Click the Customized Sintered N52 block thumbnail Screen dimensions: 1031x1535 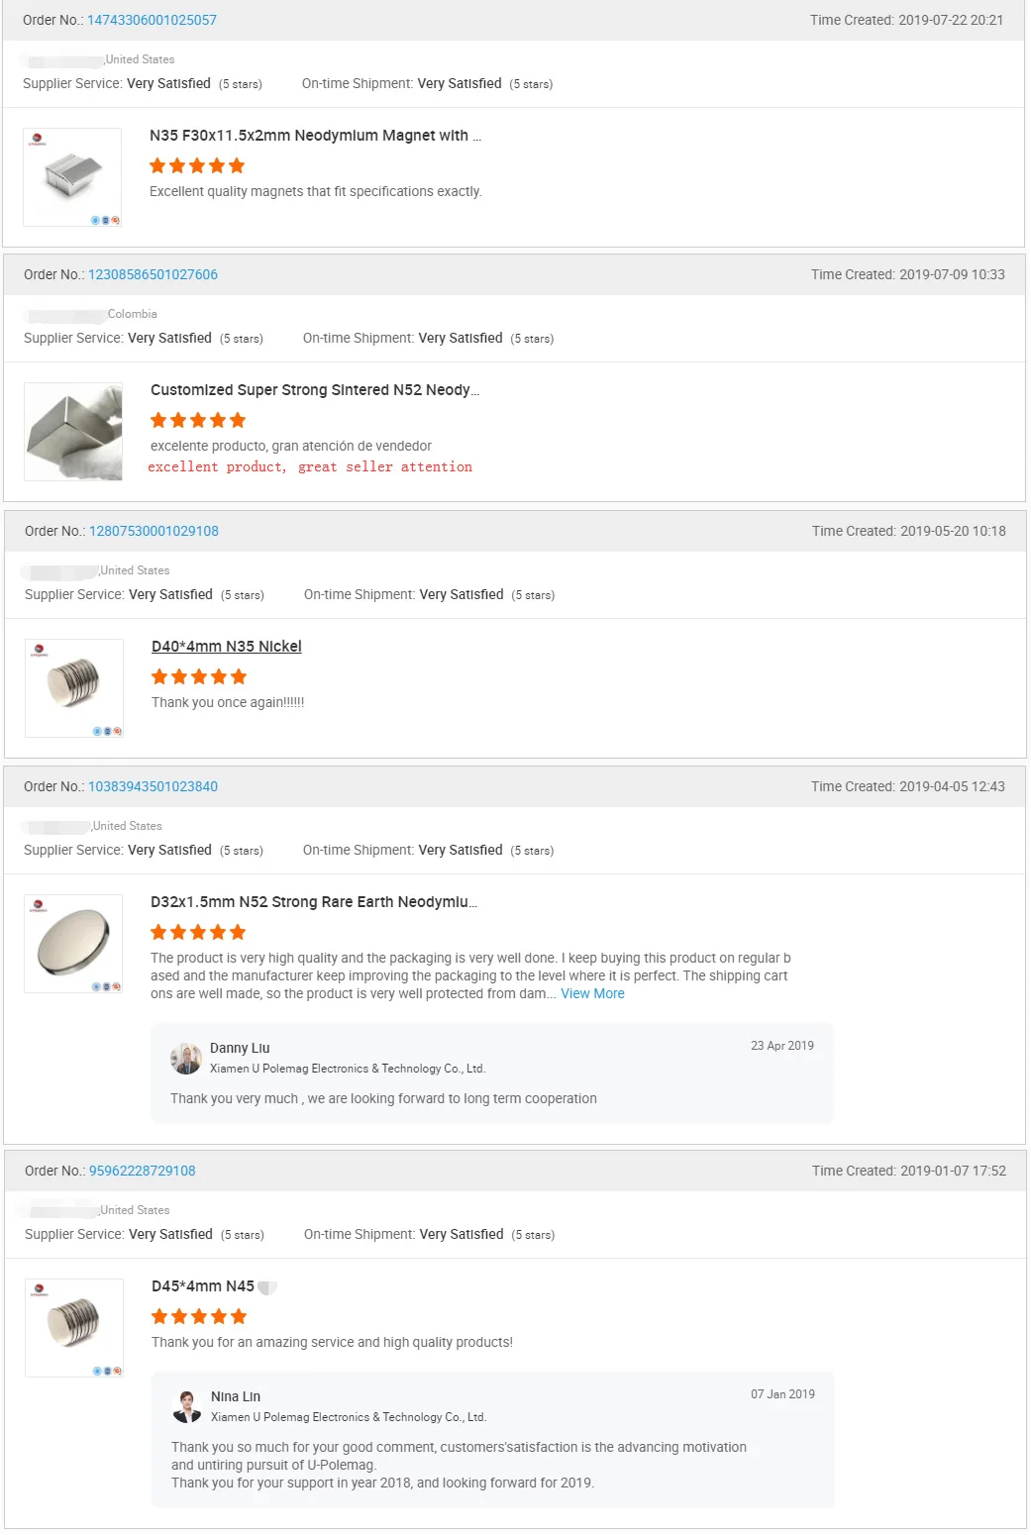[x=73, y=432]
